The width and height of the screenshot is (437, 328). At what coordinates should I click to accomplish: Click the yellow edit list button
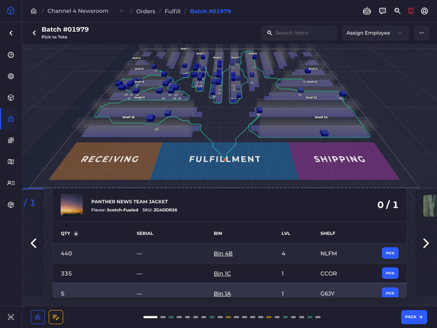click(x=56, y=317)
